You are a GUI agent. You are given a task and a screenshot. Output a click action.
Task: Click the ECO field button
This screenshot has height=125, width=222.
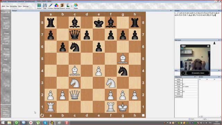click(x=179, y=94)
